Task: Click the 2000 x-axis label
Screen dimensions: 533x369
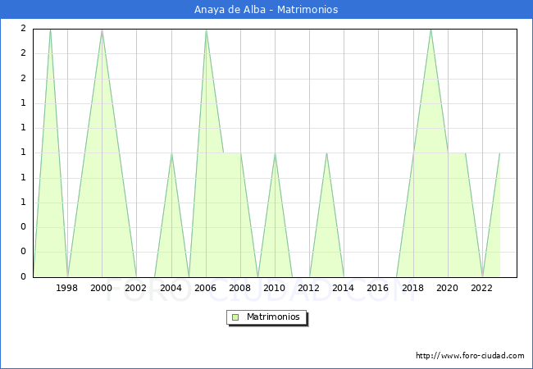Action: pyautogui.click(x=102, y=288)
